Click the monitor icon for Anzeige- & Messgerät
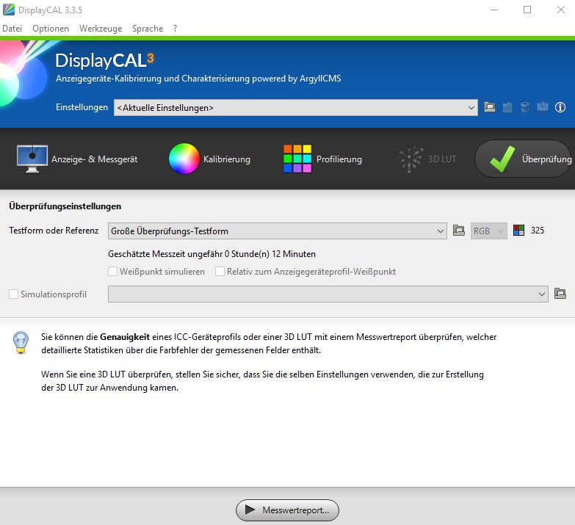The width and height of the screenshot is (575, 525). (32, 159)
